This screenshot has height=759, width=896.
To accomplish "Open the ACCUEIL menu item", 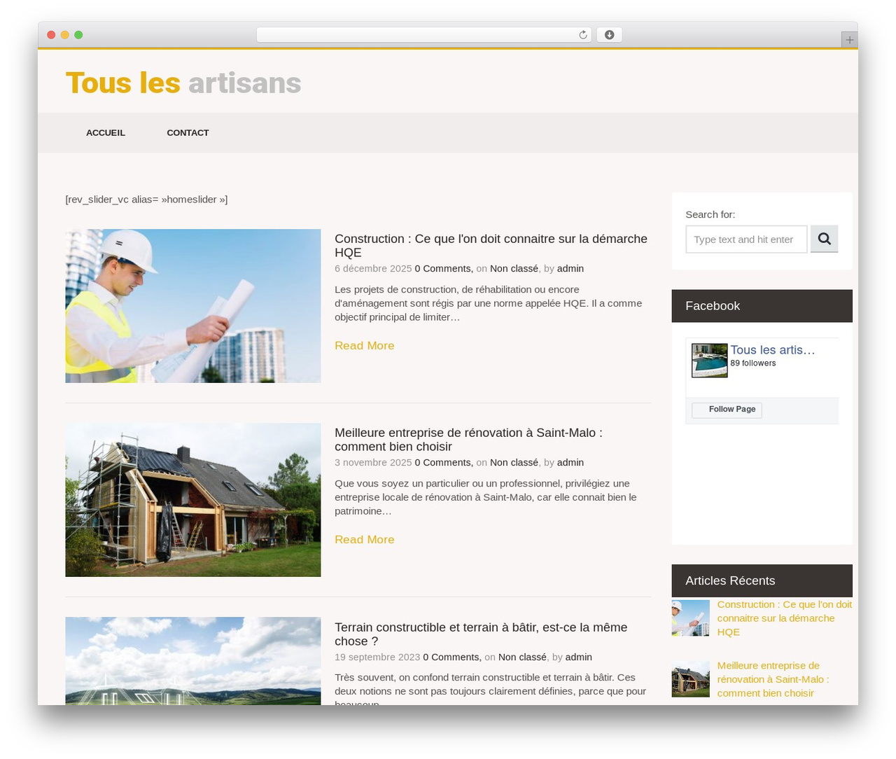I will [x=106, y=133].
